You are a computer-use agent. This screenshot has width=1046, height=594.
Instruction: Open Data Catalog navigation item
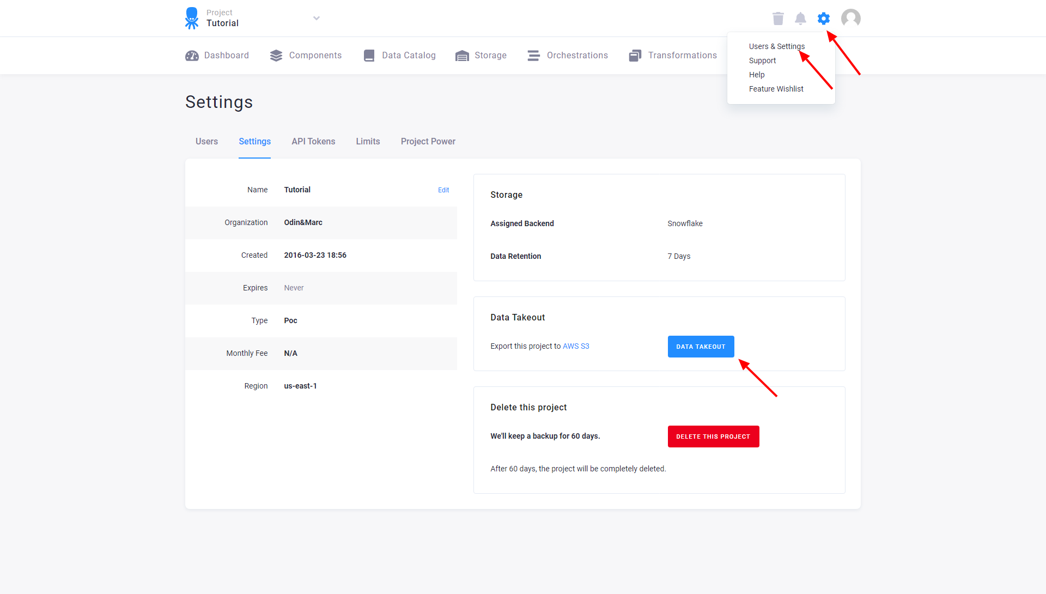(399, 56)
